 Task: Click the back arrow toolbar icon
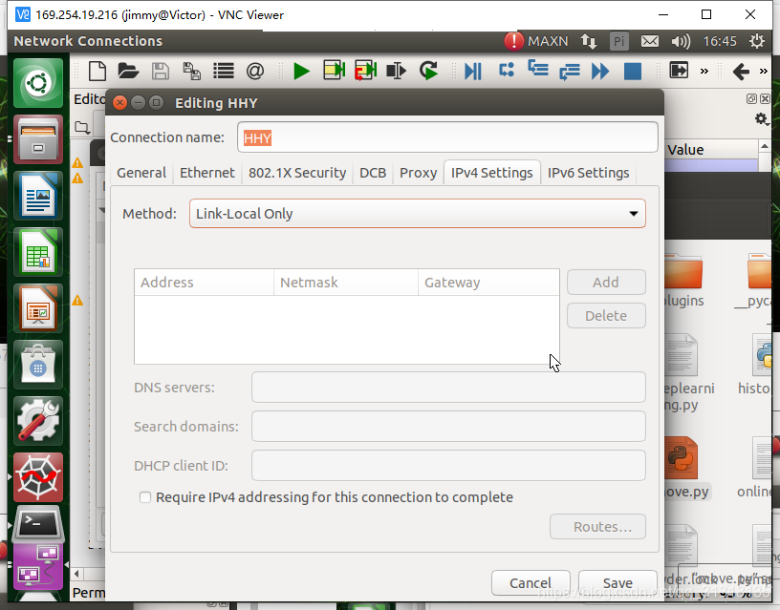pos(741,71)
